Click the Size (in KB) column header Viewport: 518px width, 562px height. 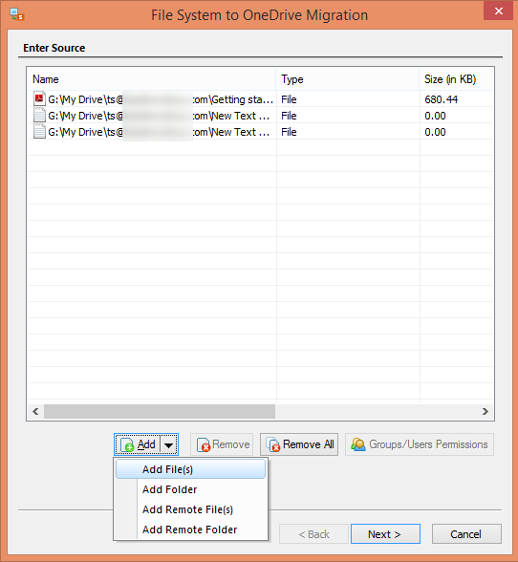tap(457, 79)
